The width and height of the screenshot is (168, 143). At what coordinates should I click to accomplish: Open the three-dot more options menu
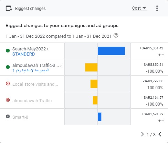tap(157, 8)
